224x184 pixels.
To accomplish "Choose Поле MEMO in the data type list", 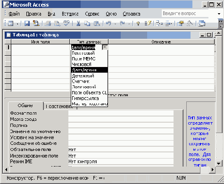I will (90, 59).
